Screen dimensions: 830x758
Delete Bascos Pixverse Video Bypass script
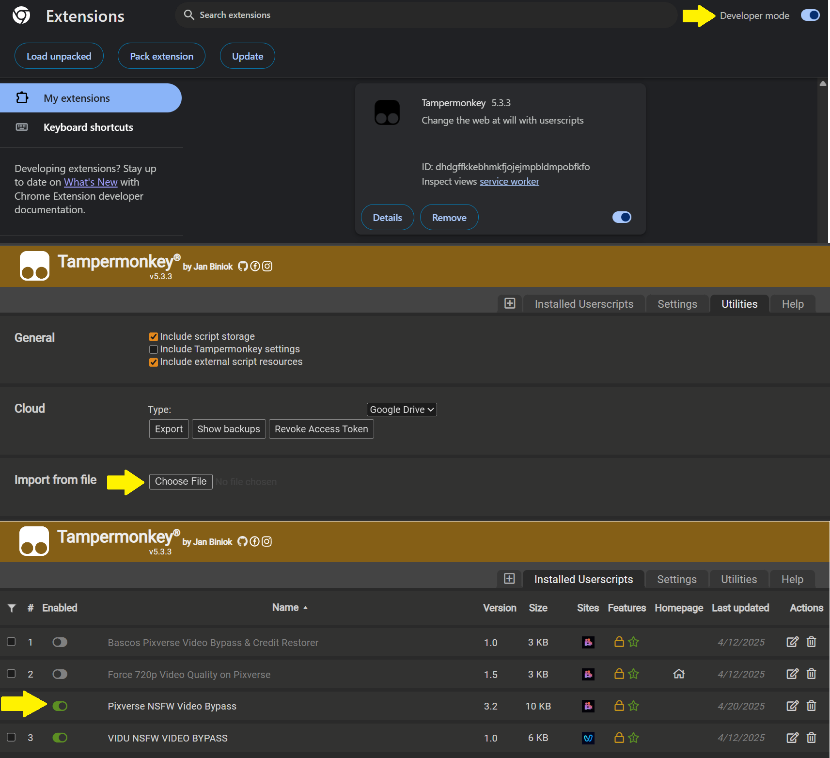coord(812,642)
